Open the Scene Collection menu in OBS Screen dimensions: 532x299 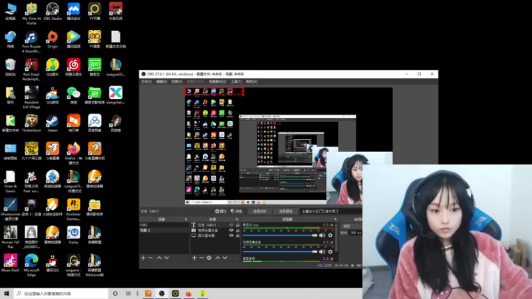coord(217,82)
